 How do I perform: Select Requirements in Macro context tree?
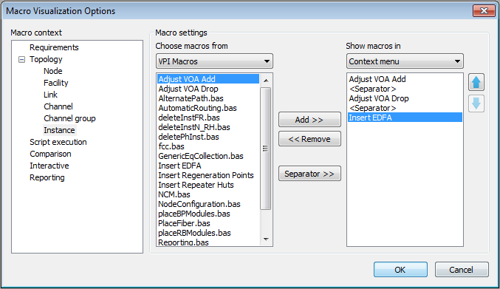[x=54, y=47]
